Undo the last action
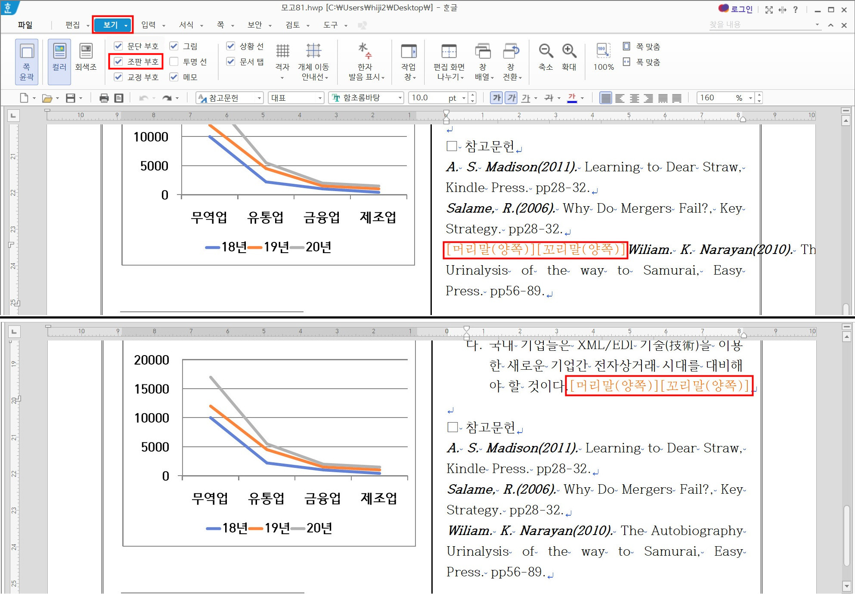This screenshot has width=855, height=594. tap(143, 98)
